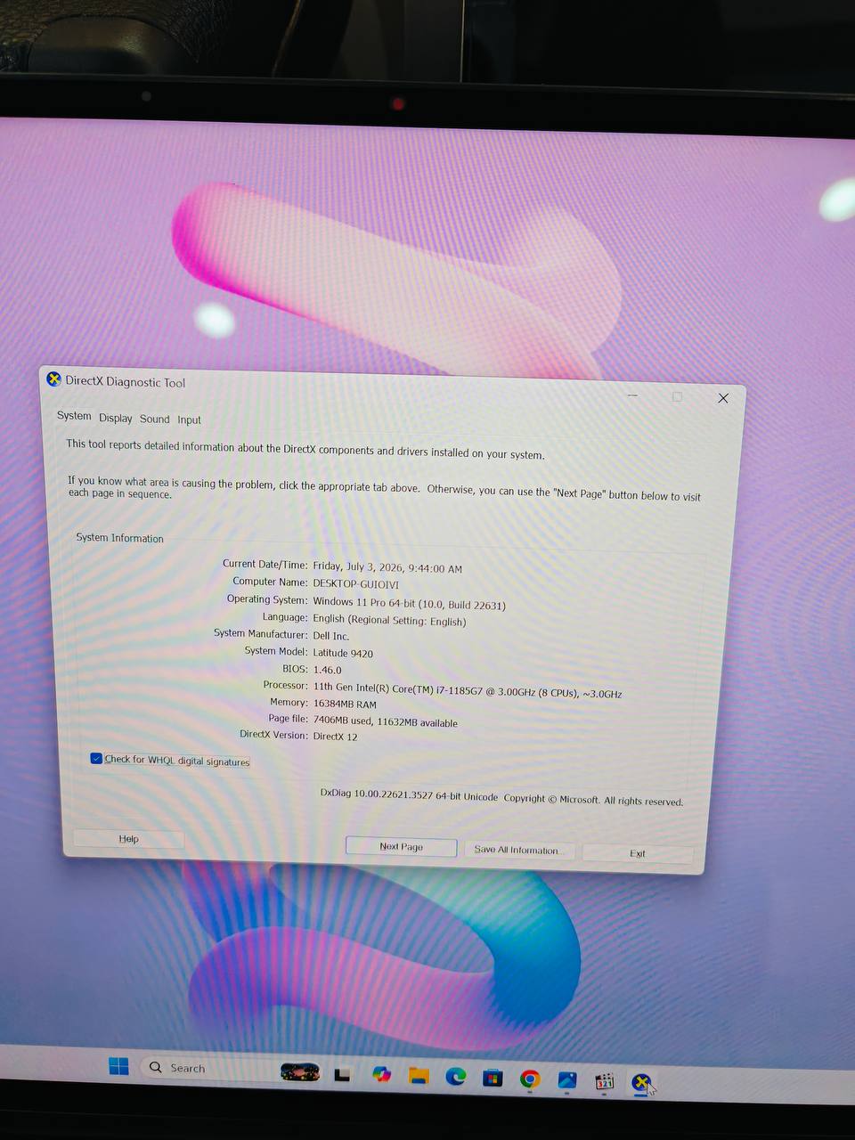Screen dimensions: 855x1140
Task: Switch to the Sound tab
Action: [x=154, y=419]
